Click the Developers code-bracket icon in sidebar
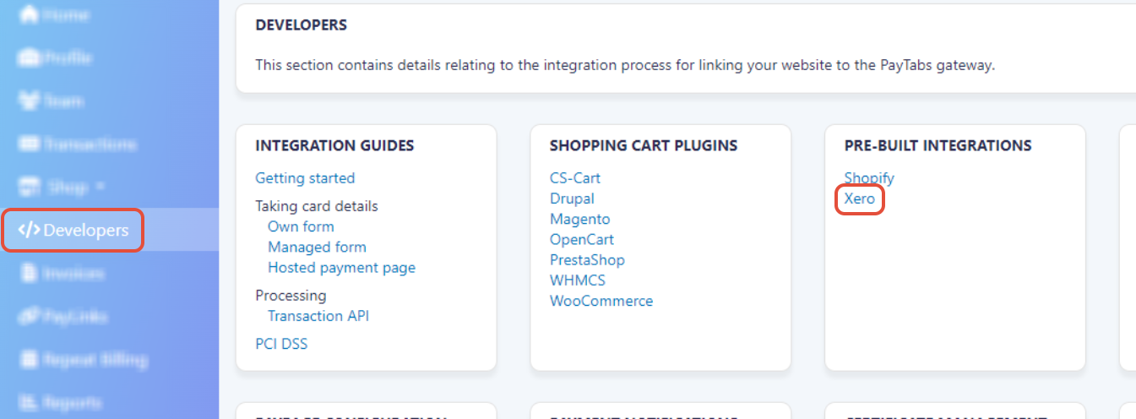The image size is (1136, 419). 29,231
